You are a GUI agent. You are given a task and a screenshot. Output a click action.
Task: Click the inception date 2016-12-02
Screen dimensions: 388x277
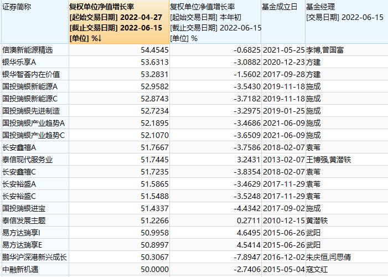(x=284, y=257)
